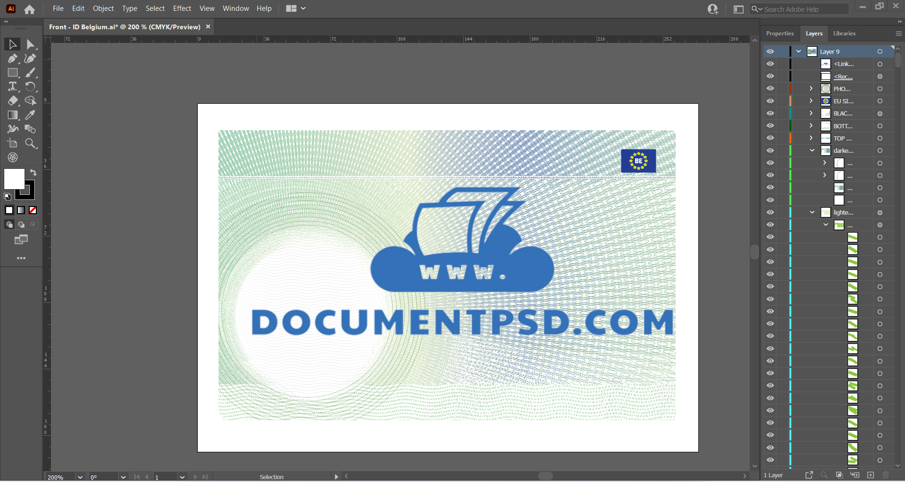Collapse the lighte... sublayer group
The image size is (905, 482).
click(x=813, y=212)
